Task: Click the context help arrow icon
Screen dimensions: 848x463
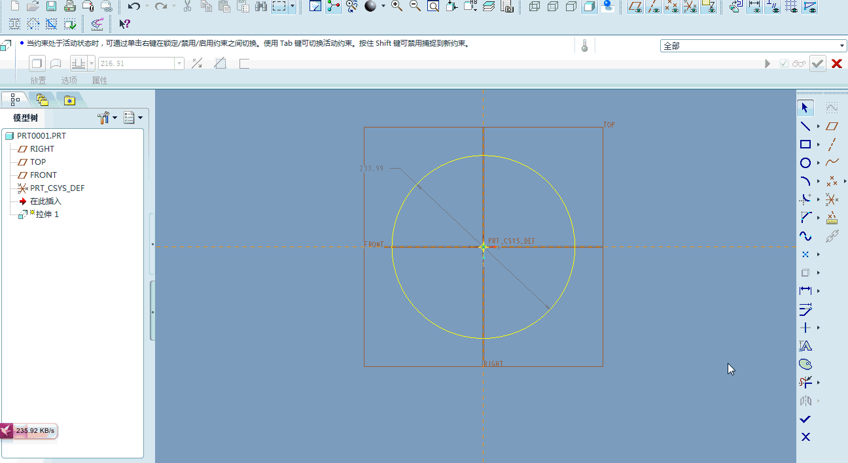Action: (124, 24)
